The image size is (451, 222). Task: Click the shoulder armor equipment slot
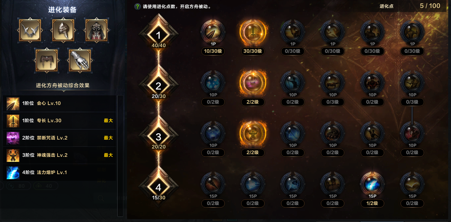[30, 30]
